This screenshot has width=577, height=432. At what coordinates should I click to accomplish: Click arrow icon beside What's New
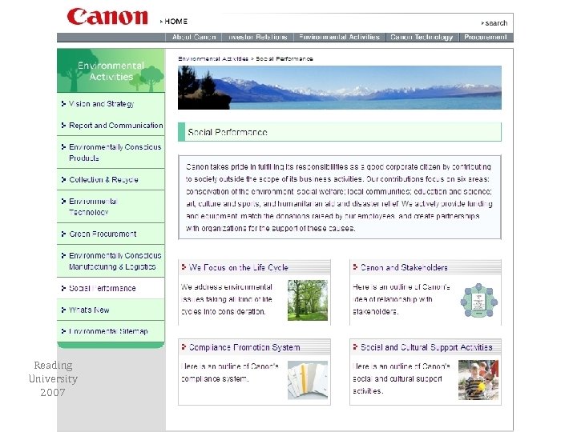click(x=63, y=310)
